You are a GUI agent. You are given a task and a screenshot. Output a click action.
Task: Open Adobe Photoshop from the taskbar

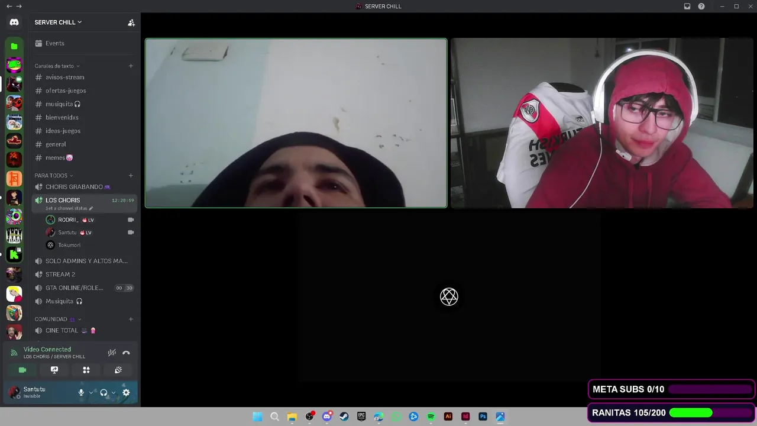click(x=483, y=417)
